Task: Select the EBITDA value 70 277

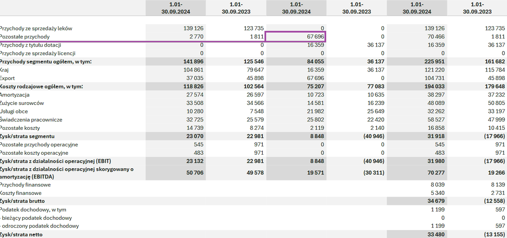Action: (x=436, y=173)
